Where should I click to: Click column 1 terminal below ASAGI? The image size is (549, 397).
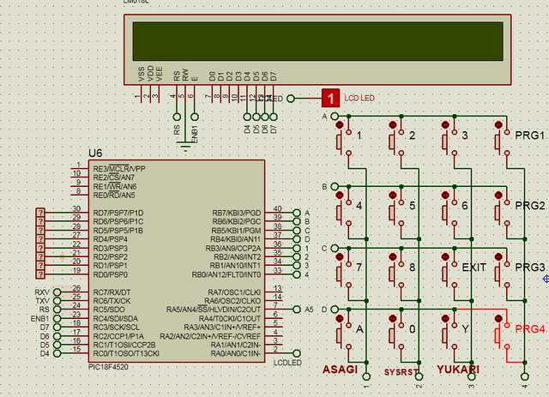coord(366,376)
